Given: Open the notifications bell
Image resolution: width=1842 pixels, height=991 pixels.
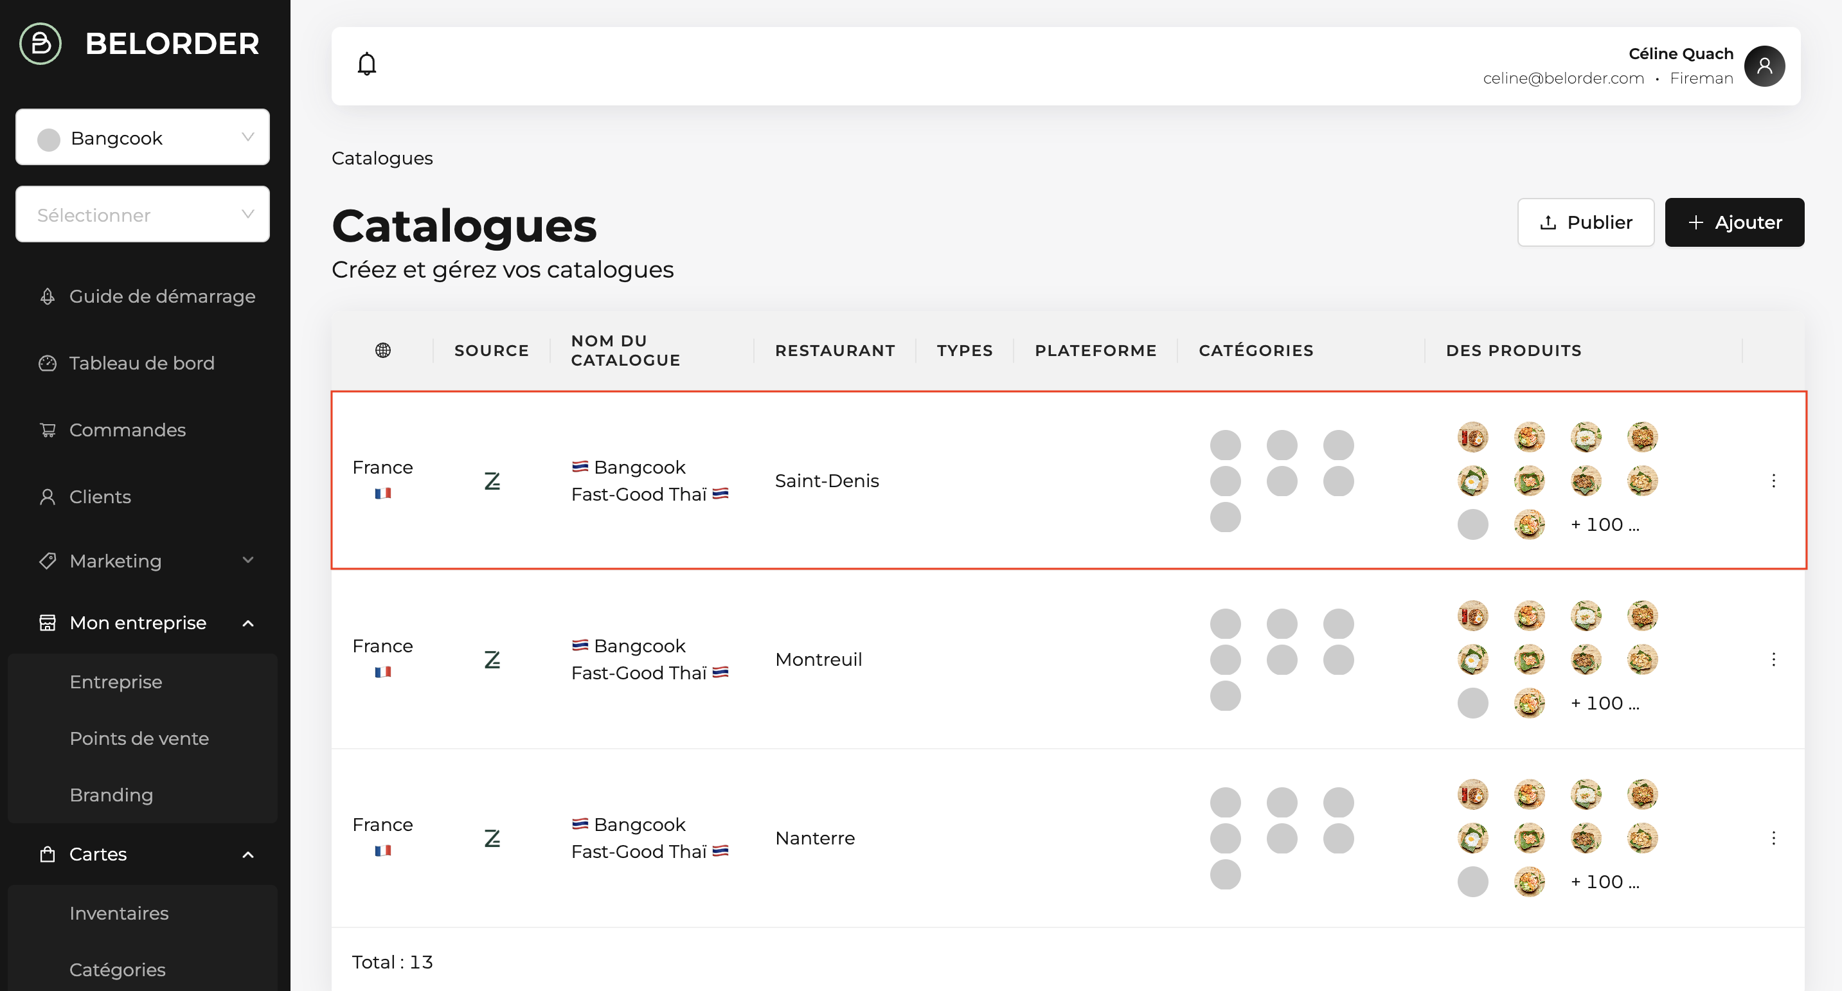Looking at the screenshot, I should [367, 64].
